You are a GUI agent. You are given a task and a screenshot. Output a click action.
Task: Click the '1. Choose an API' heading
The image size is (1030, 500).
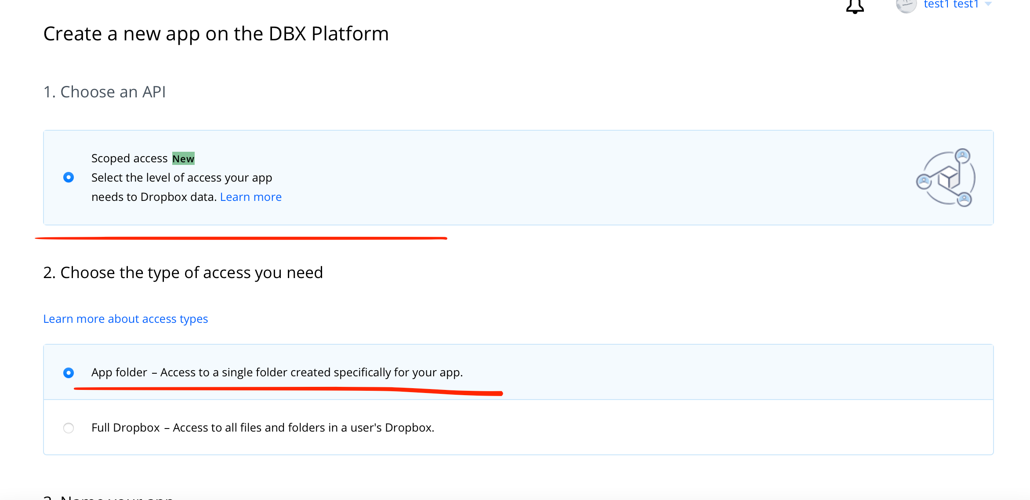pos(105,92)
